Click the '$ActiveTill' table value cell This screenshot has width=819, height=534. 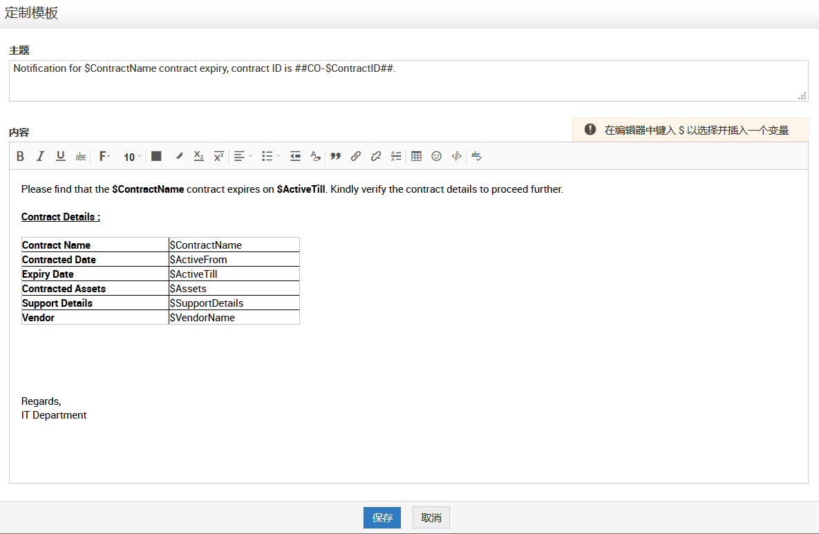[234, 274]
